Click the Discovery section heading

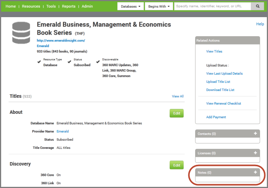pyautogui.click(x=20, y=164)
